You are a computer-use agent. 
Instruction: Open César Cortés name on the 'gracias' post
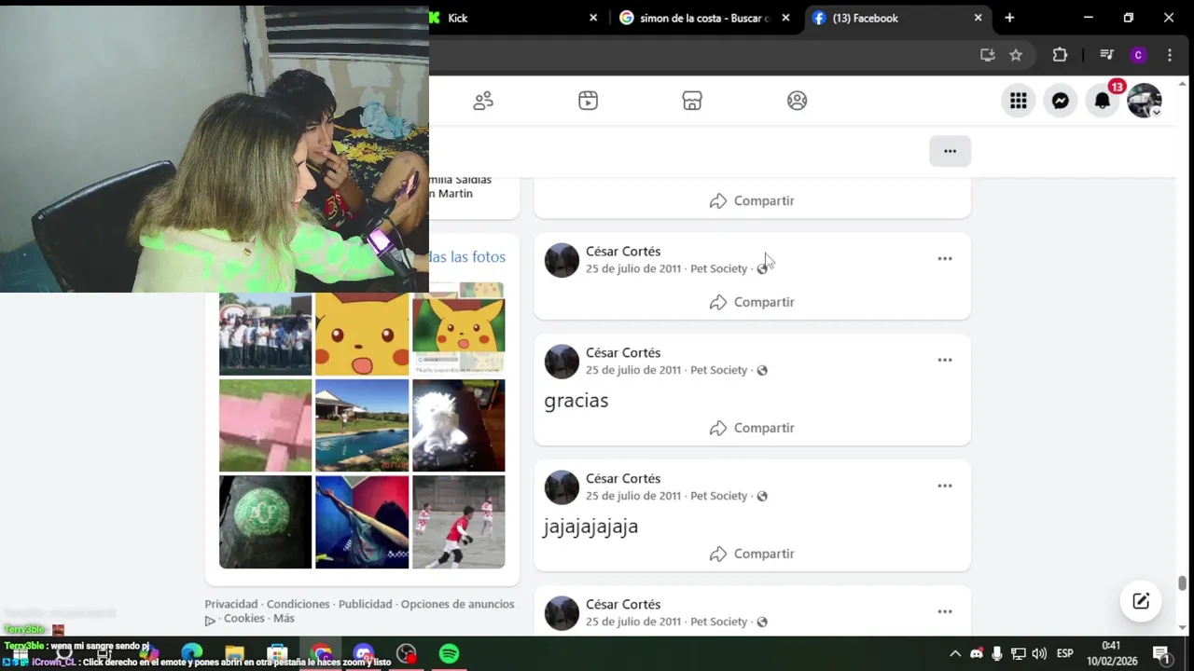623,352
